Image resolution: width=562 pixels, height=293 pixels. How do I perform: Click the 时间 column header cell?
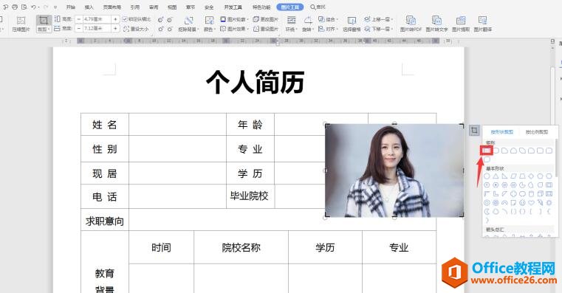click(161, 247)
